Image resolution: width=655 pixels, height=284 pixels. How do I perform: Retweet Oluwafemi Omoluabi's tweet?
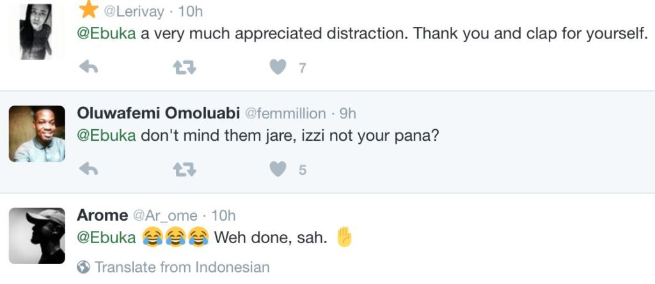(x=185, y=170)
